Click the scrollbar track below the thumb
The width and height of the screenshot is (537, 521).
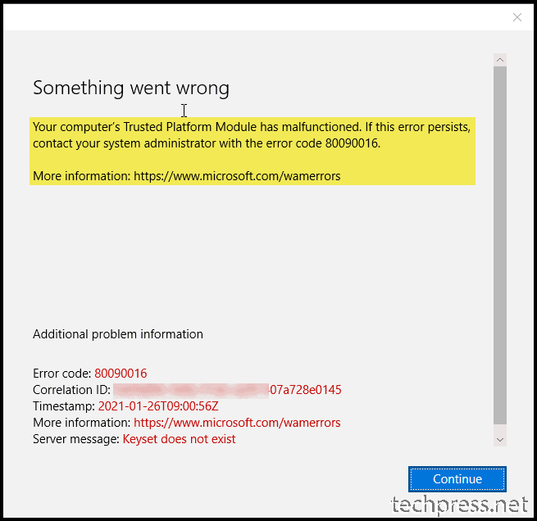point(499,428)
